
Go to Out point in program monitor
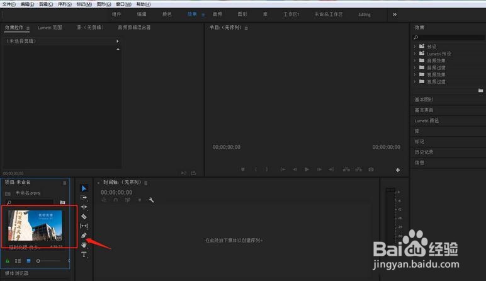(x=331, y=169)
